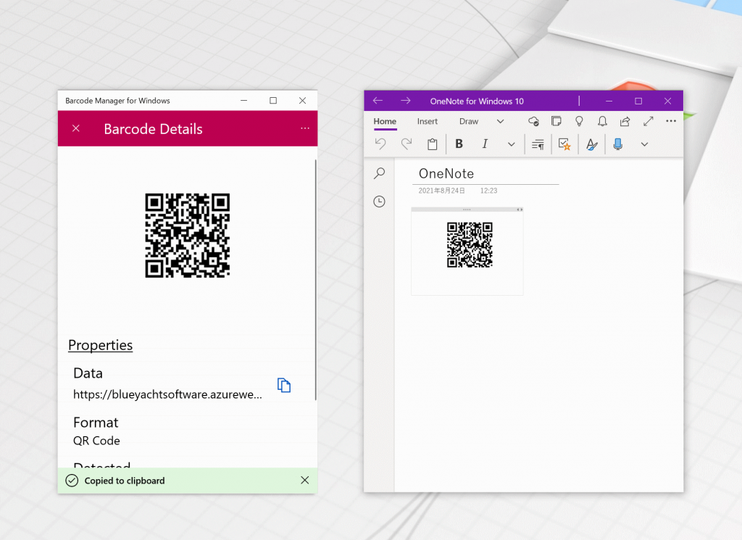Open OneNote notifications bell
Screen dimensions: 742x540
tap(602, 122)
